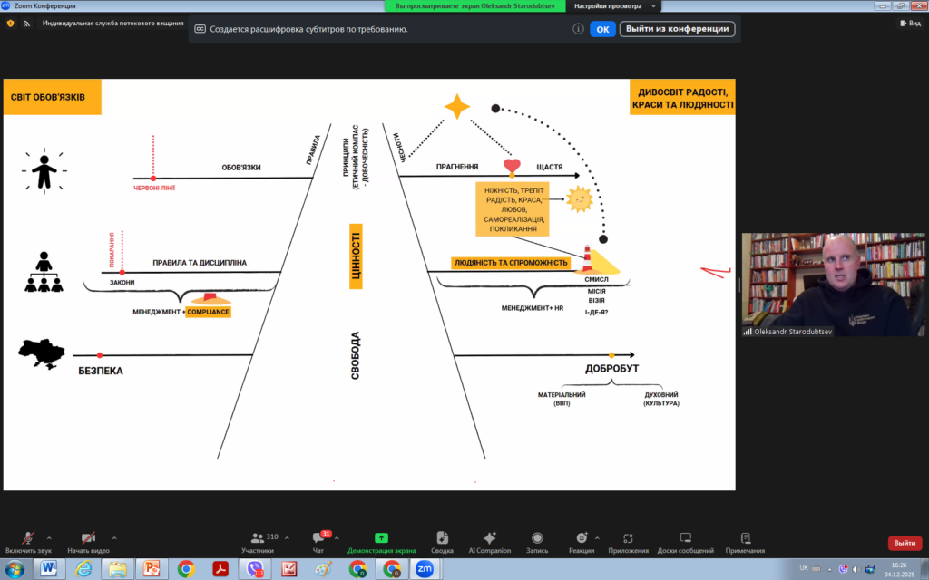
Task: Unmute microphone with Включить звук icon
Action: tap(28, 538)
